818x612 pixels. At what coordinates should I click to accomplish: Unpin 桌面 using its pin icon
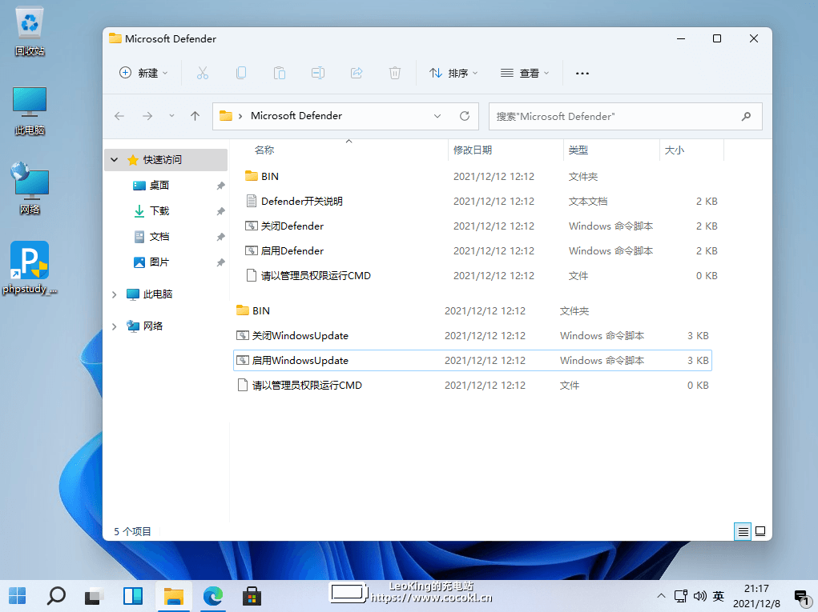pos(220,186)
